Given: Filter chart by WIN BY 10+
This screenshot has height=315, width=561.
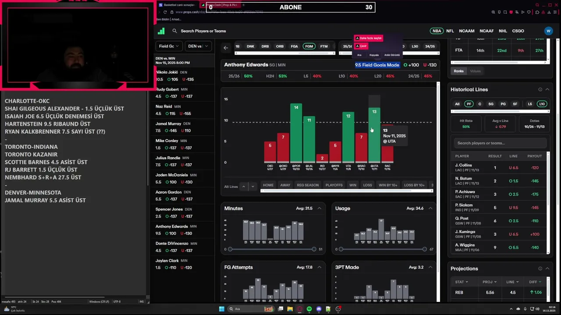Looking at the screenshot, I should click(x=388, y=185).
